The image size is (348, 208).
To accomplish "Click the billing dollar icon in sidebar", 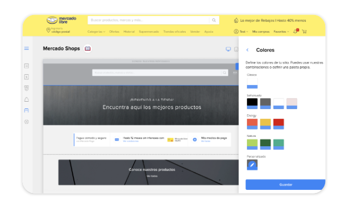I will [27, 77].
